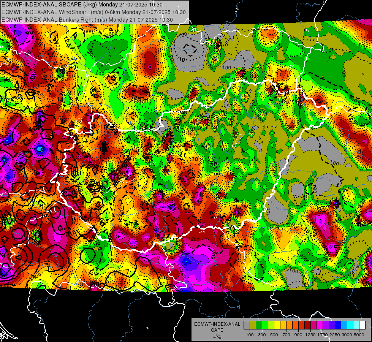This screenshot has height=342, width=372.
Task: Click the 700 tick label under legend
Action: tap(287, 335)
